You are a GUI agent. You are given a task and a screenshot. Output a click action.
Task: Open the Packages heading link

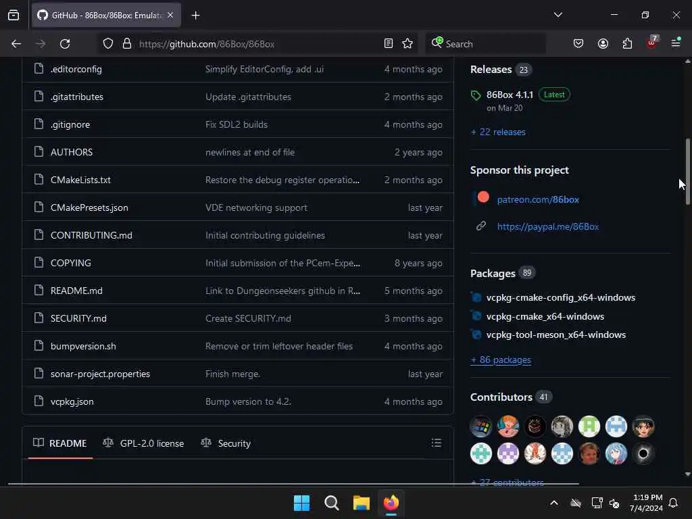point(493,273)
